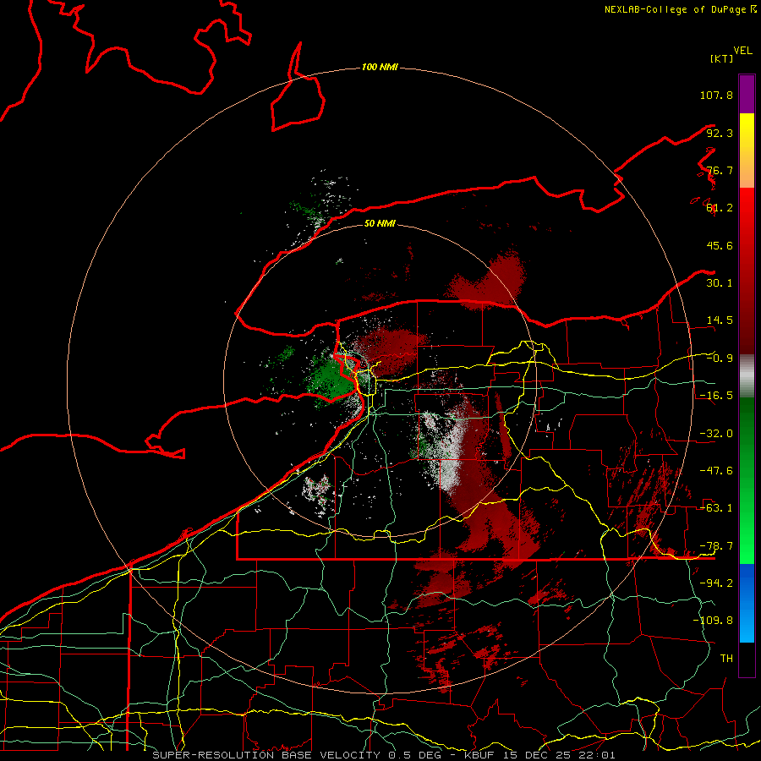Viewport: 761px width, 761px height.
Task: Pick the green segment of the color bar
Action: tap(747, 480)
